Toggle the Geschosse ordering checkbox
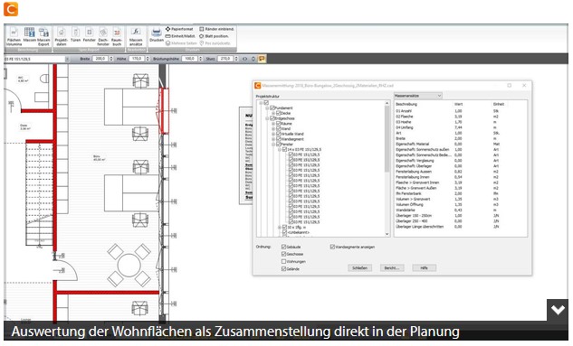The height and width of the screenshot is (346, 573). point(283,254)
